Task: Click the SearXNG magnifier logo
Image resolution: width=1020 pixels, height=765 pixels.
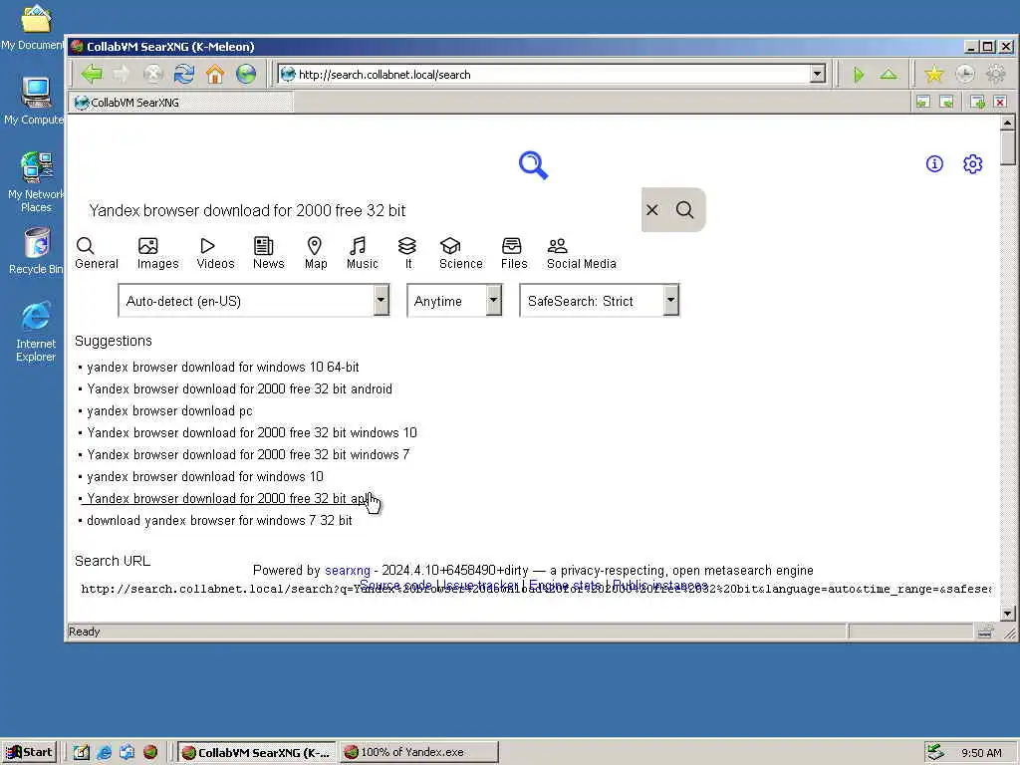Action: 534,165
